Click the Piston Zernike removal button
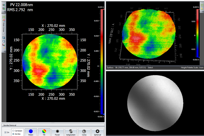The image size is (204, 136). pos(31,132)
